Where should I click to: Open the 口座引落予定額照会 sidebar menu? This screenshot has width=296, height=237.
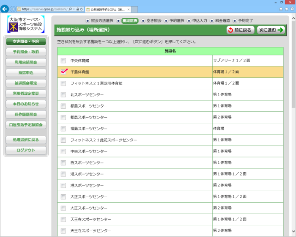[26, 125]
